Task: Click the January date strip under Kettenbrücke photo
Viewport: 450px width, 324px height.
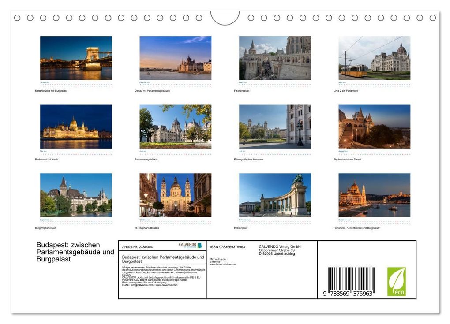Action: coord(76,84)
